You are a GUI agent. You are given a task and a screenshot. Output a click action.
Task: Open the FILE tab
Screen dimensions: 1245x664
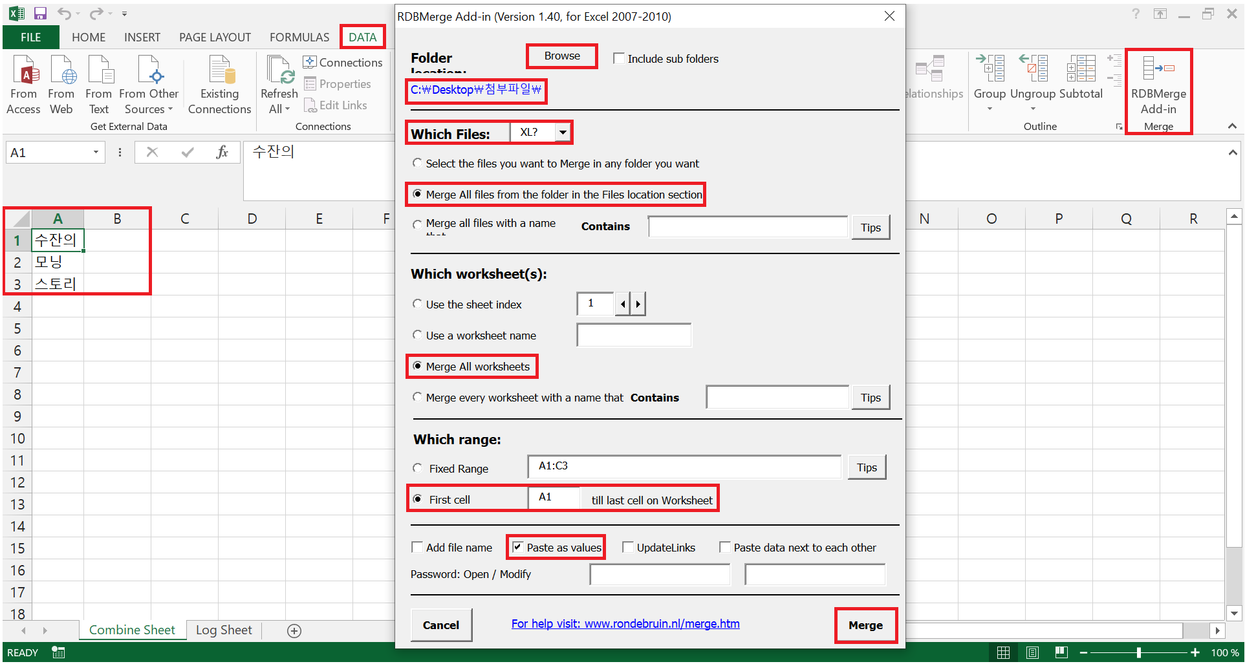pos(30,37)
